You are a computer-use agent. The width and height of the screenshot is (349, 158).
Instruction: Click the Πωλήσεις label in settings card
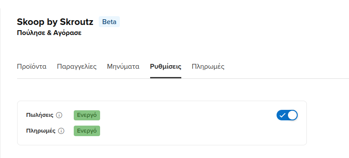click(x=40, y=115)
